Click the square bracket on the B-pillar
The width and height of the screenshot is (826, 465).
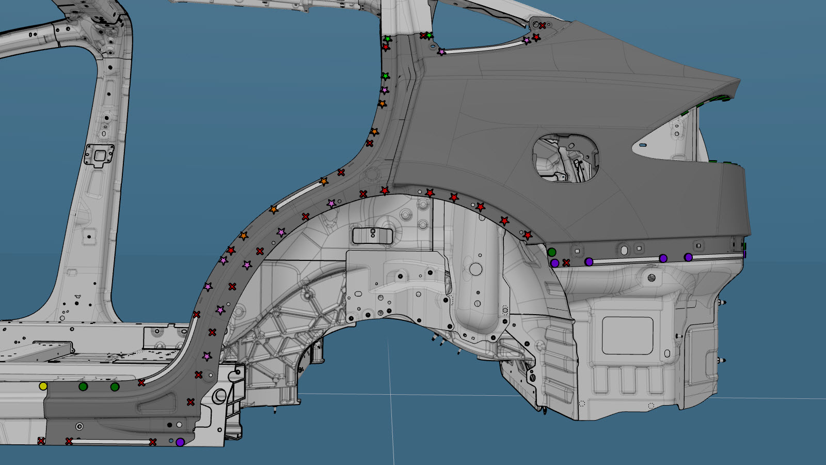point(99,155)
